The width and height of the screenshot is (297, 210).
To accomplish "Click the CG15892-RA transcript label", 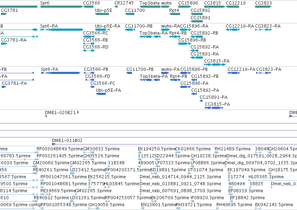I will [x=205, y=47].
